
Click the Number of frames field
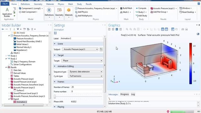tap(87, 87)
